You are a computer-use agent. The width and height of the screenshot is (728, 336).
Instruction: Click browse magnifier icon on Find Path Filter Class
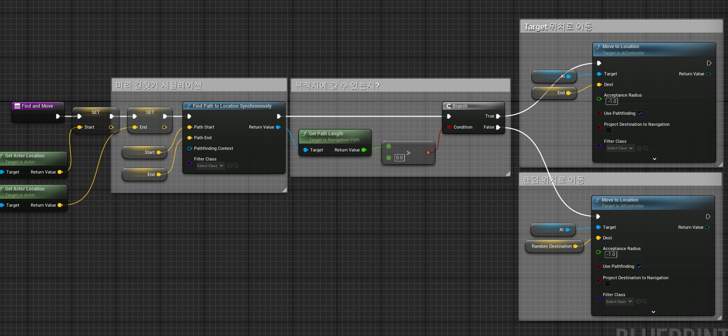tap(236, 166)
